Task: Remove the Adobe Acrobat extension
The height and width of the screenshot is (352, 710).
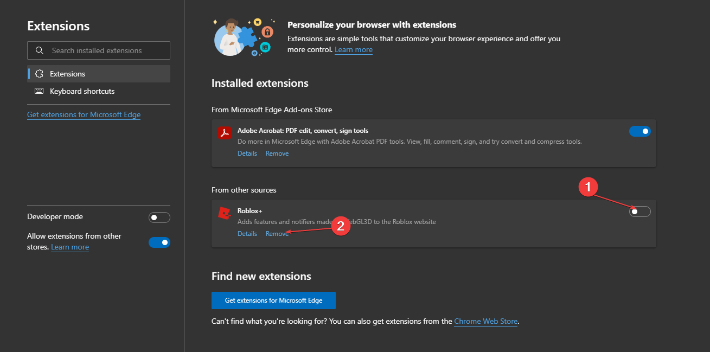Action: (277, 153)
